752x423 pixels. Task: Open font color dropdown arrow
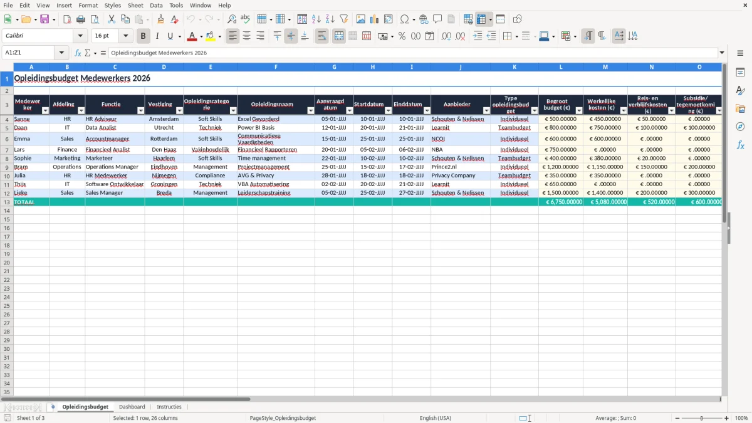201,36
